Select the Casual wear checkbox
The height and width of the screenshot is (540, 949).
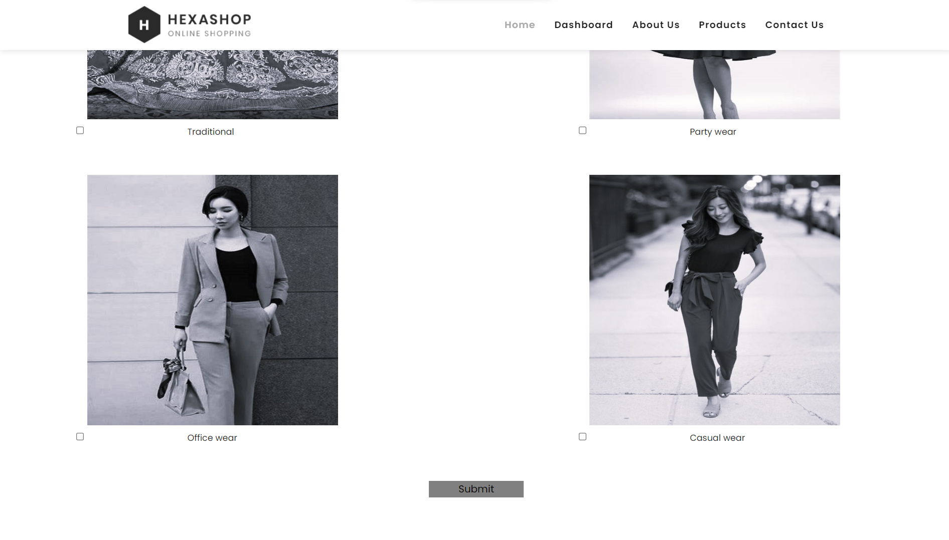click(x=582, y=436)
